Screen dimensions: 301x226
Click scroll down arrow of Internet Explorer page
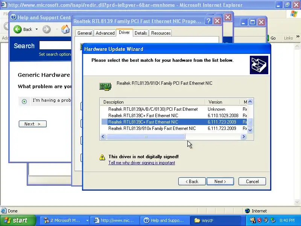(297, 202)
